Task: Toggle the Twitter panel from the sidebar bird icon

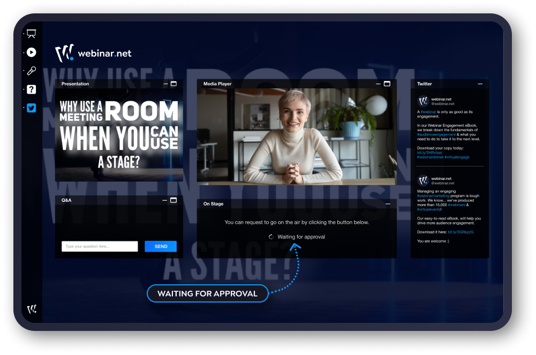Action: (x=32, y=108)
